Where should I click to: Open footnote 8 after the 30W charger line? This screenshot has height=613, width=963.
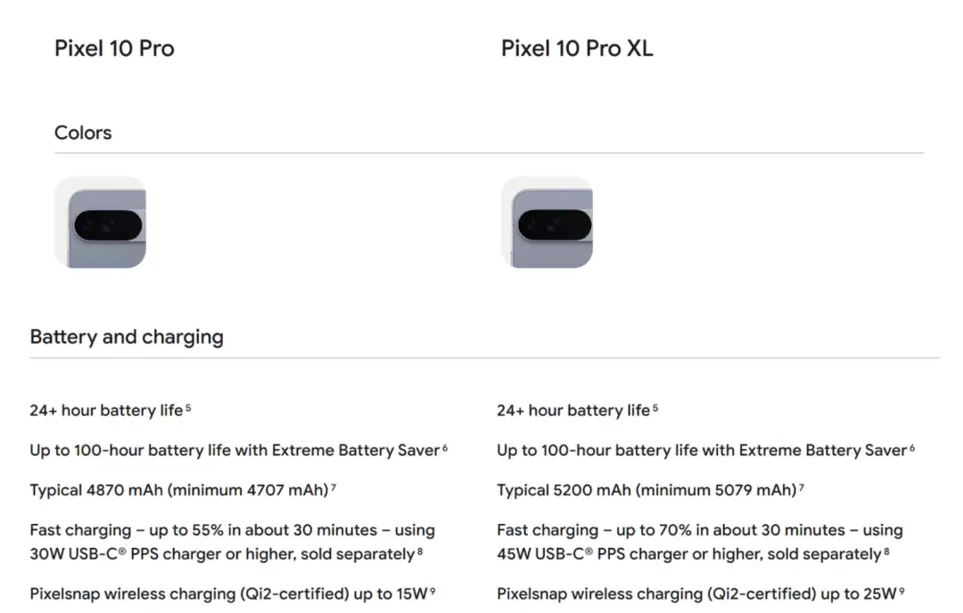[x=420, y=552]
